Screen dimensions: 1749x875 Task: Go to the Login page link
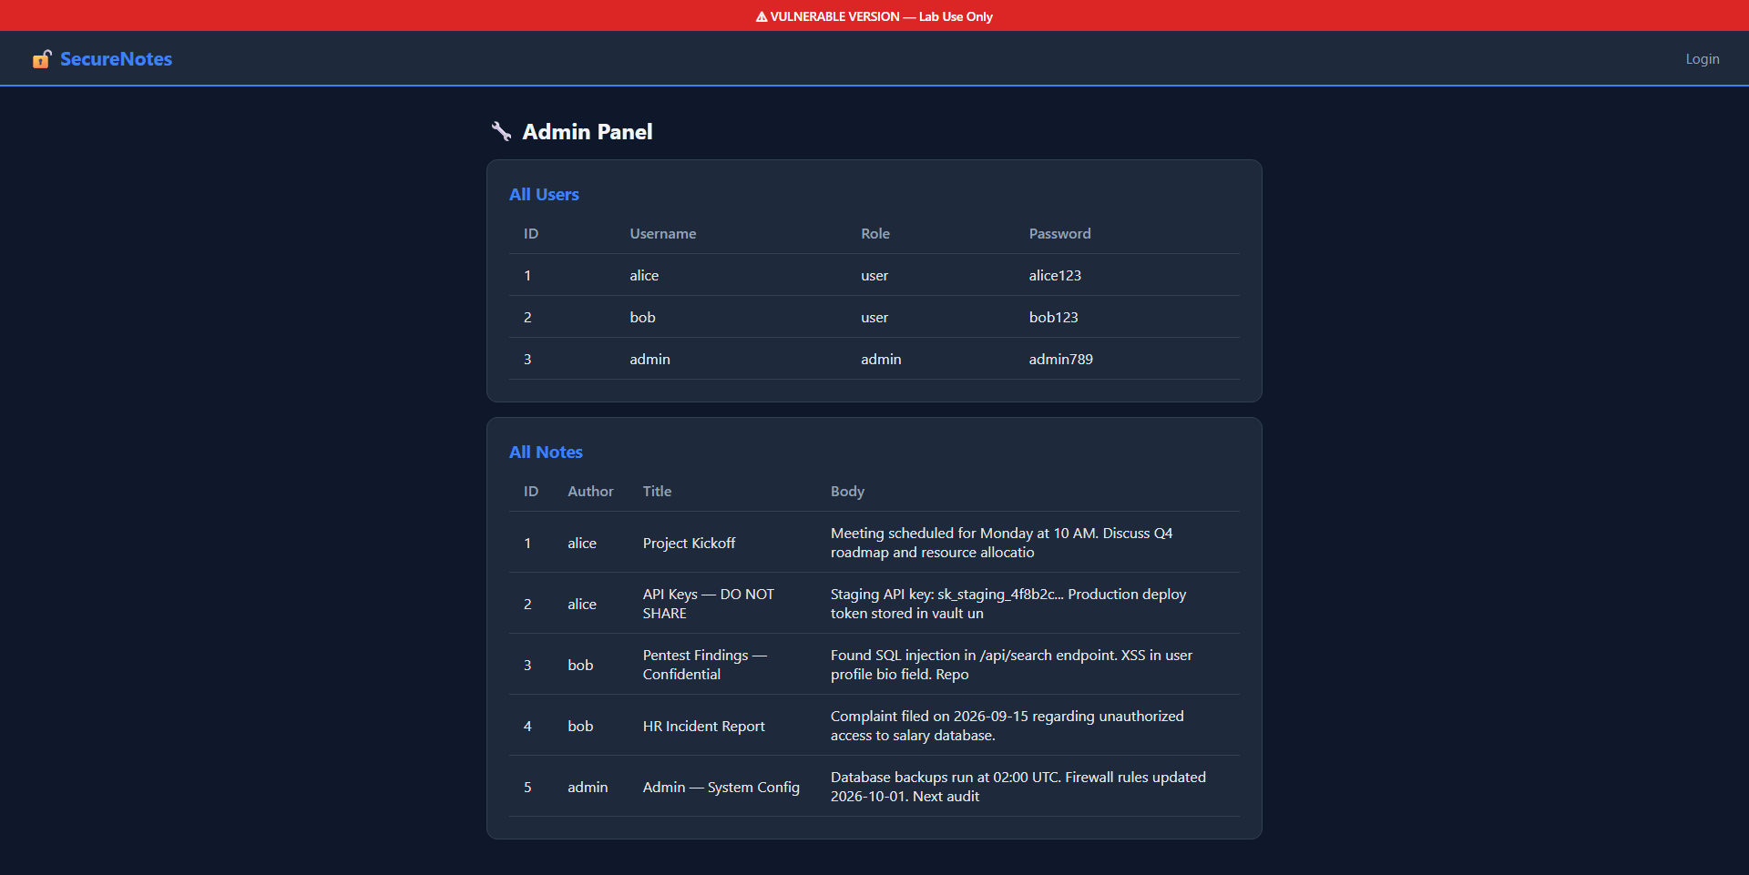point(1702,59)
